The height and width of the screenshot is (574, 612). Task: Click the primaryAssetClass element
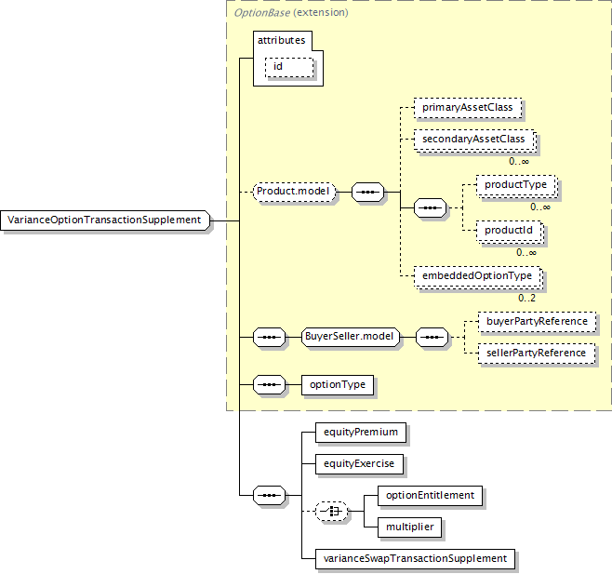click(x=467, y=108)
